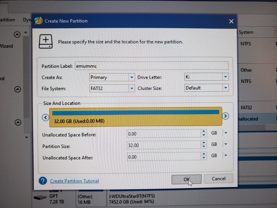Click the Unallocated Space After value field
This screenshot has width=277, height=208.
pyautogui.click(x=164, y=157)
